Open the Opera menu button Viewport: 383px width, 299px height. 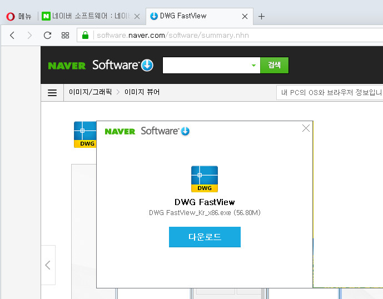point(19,16)
